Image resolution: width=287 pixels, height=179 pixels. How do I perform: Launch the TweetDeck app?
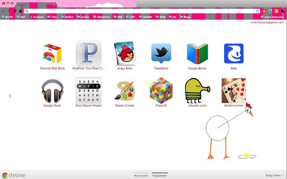(161, 53)
